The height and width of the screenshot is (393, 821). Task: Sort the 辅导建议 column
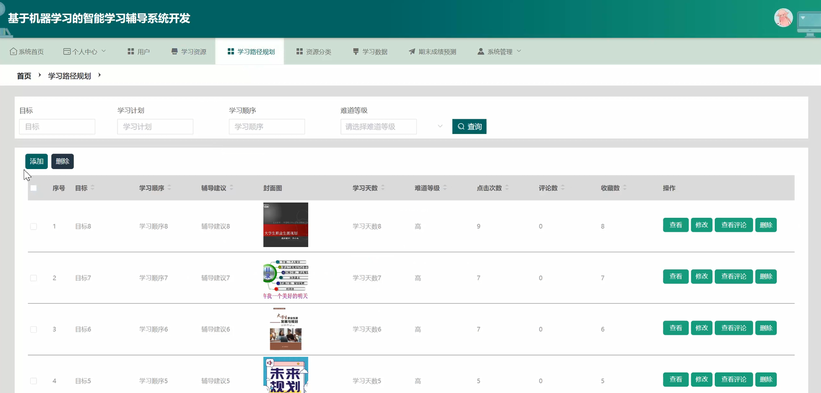click(232, 188)
